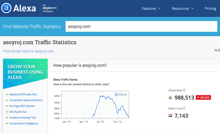Open the Competitor Keyword Matrix link
The image size is (220, 134).
click(26, 100)
